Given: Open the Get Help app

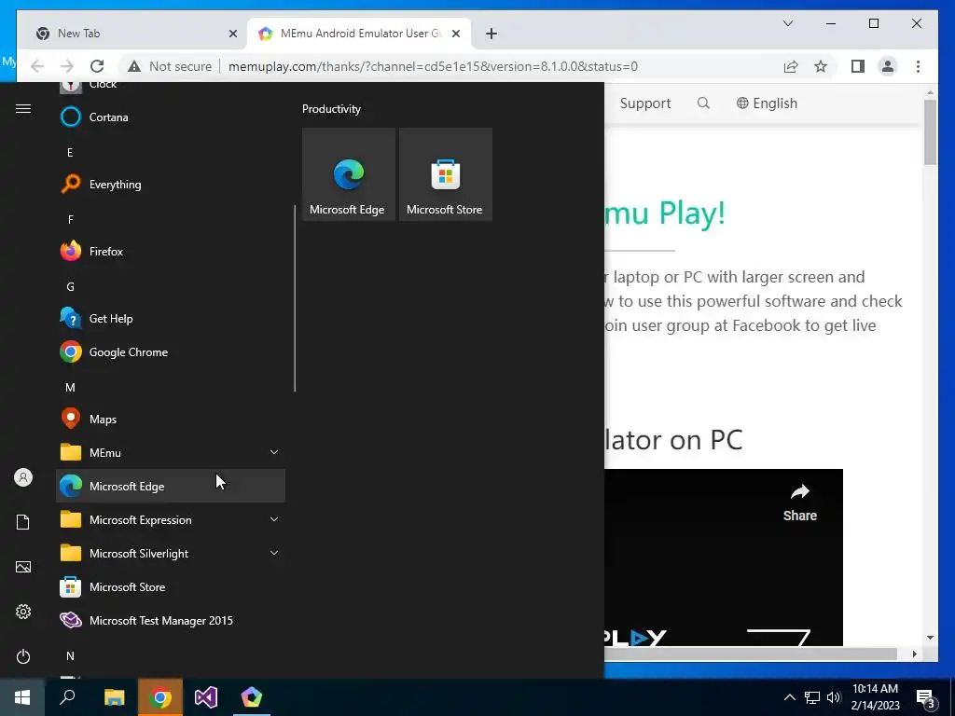Looking at the screenshot, I should [171, 318].
